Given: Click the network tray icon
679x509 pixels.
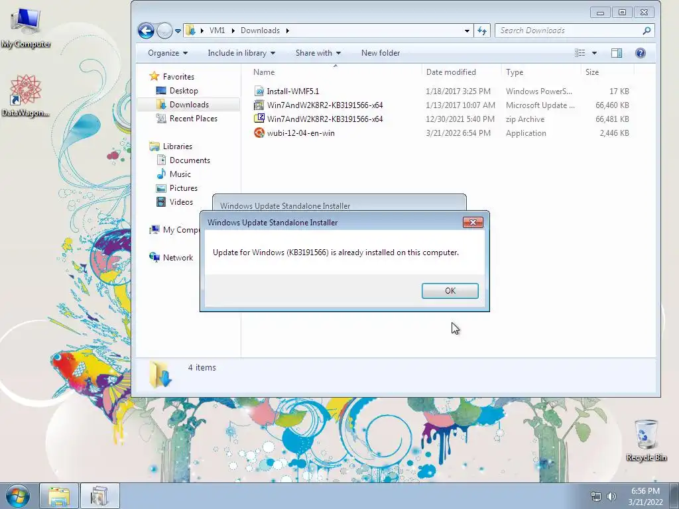Looking at the screenshot, I should click(596, 496).
